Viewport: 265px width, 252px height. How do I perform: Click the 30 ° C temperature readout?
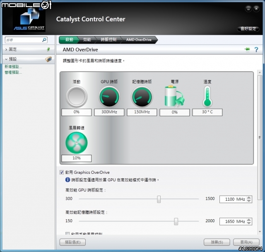(207, 112)
